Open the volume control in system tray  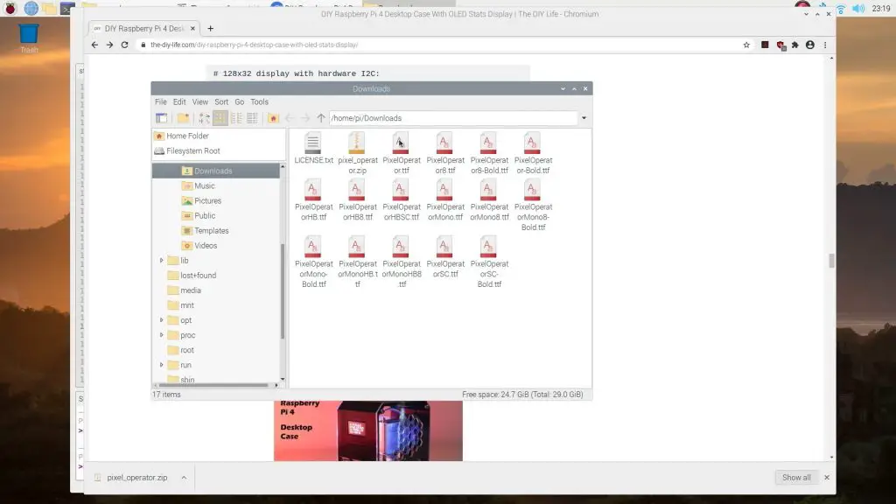pyautogui.click(x=858, y=9)
